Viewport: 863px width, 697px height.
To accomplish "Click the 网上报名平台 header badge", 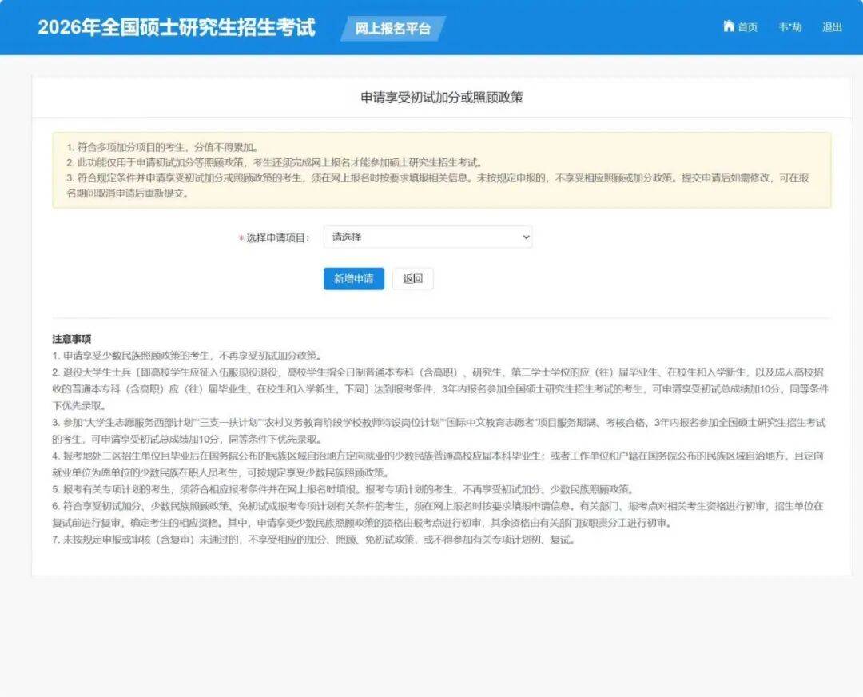I will pos(392,29).
